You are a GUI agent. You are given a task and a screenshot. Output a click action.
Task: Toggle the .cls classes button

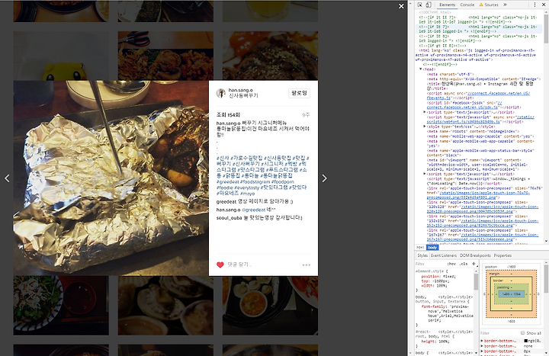pos(464,264)
